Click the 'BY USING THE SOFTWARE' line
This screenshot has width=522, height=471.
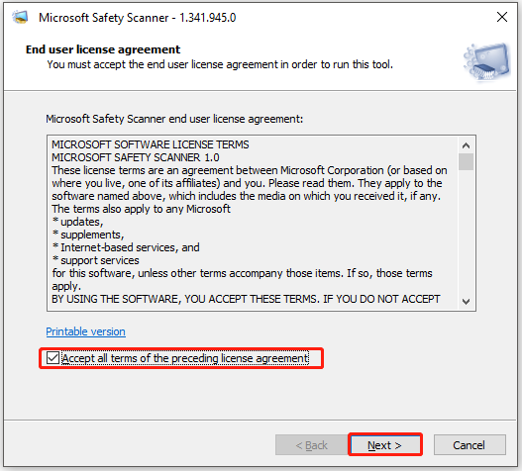(246, 299)
